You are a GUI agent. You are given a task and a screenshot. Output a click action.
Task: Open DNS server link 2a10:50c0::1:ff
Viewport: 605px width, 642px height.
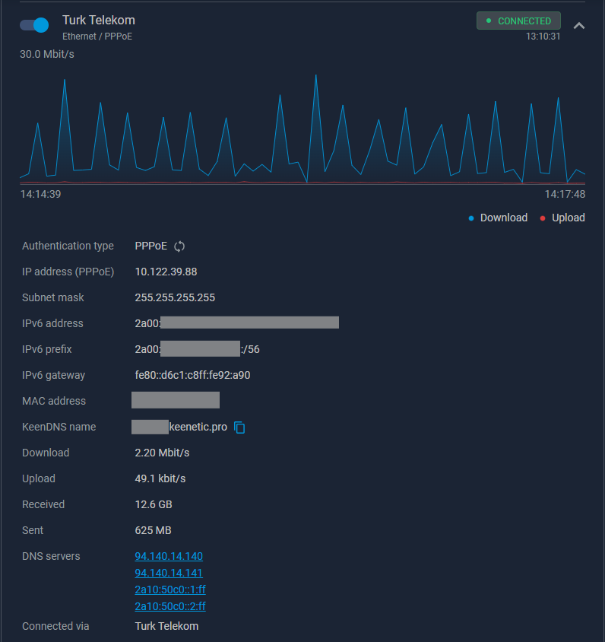click(x=170, y=590)
